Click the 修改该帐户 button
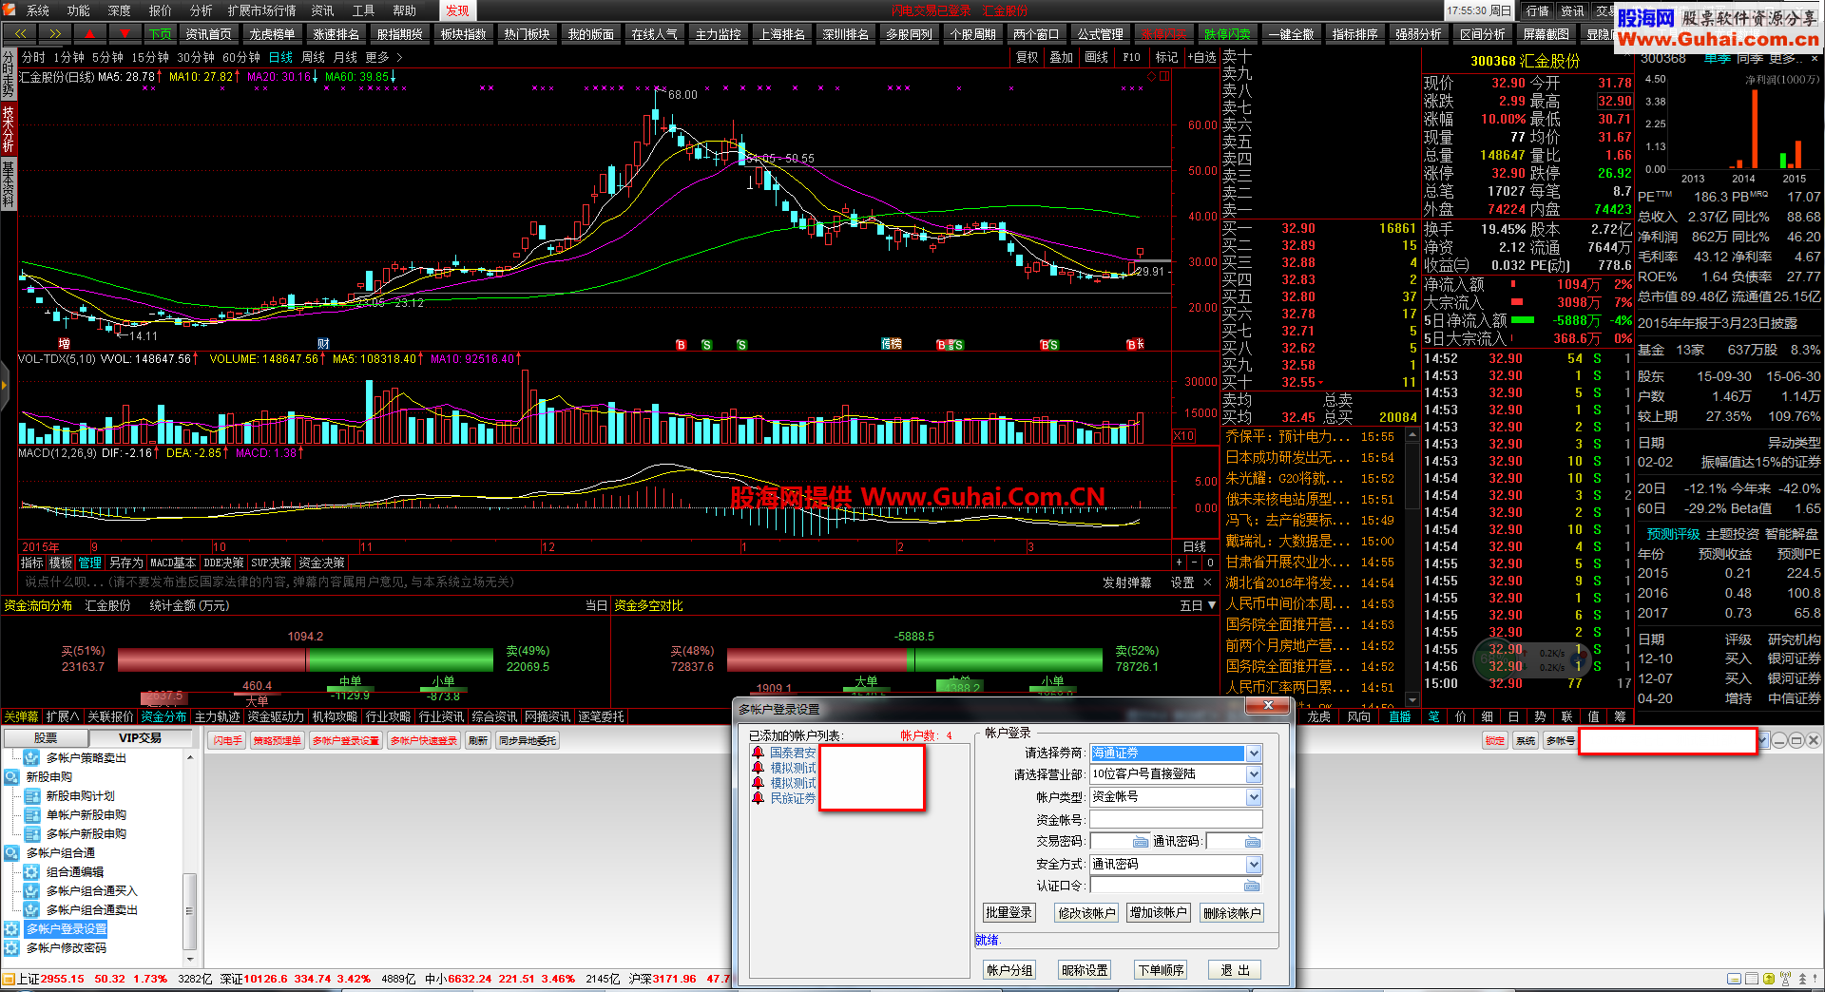The height and width of the screenshot is (992, 1825). [x=1086, y=913]
